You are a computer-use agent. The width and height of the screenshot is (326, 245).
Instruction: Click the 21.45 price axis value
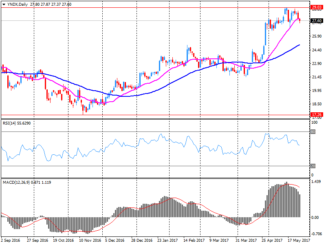317,77
